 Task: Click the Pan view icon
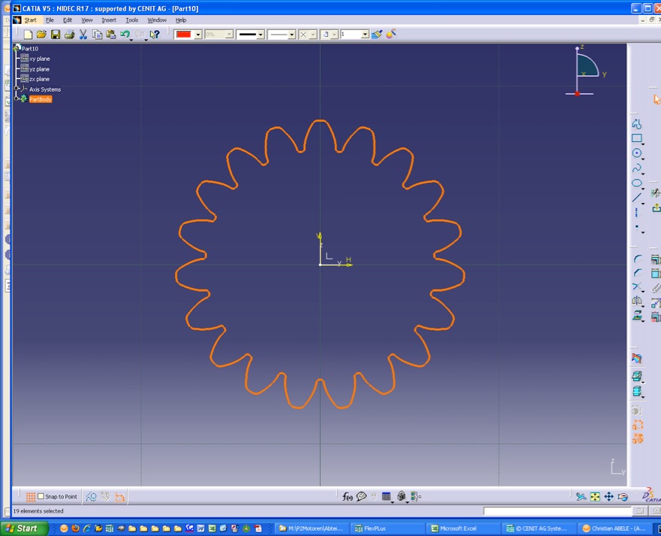608,497
